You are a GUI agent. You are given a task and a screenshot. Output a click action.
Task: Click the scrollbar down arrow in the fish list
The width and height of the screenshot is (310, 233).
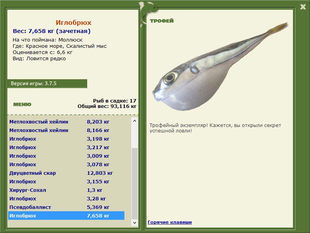tap(134, 223)
